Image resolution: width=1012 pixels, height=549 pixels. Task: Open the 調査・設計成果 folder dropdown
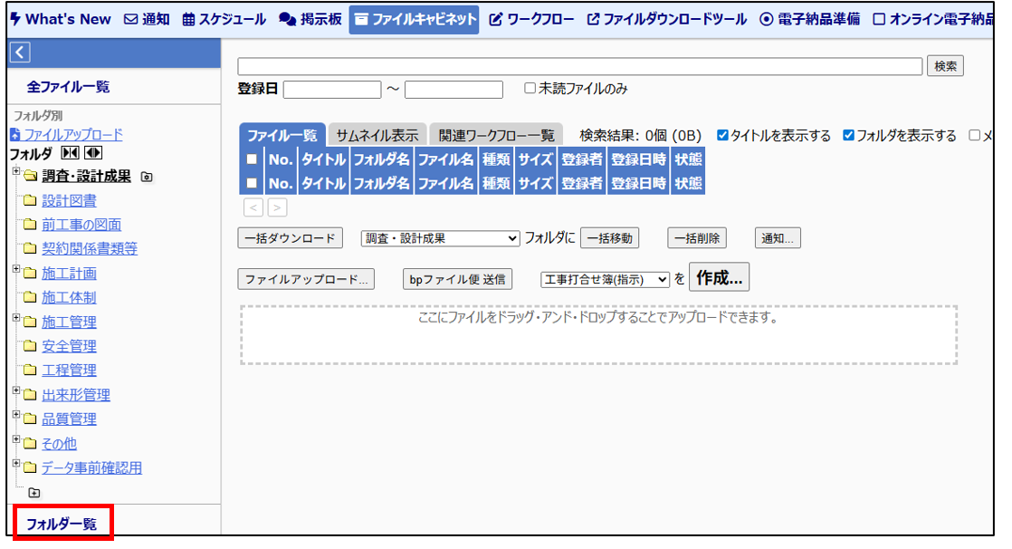(440, 238)
